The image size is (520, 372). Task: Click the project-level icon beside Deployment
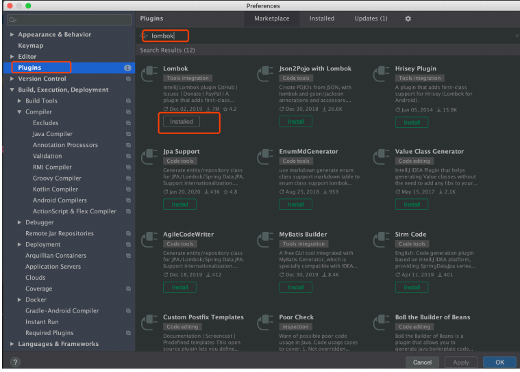(128, 245)
